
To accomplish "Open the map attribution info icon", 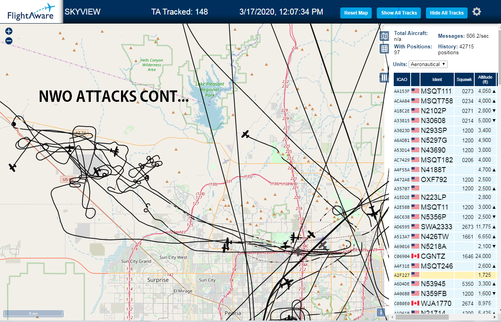I will click(380, 313).
